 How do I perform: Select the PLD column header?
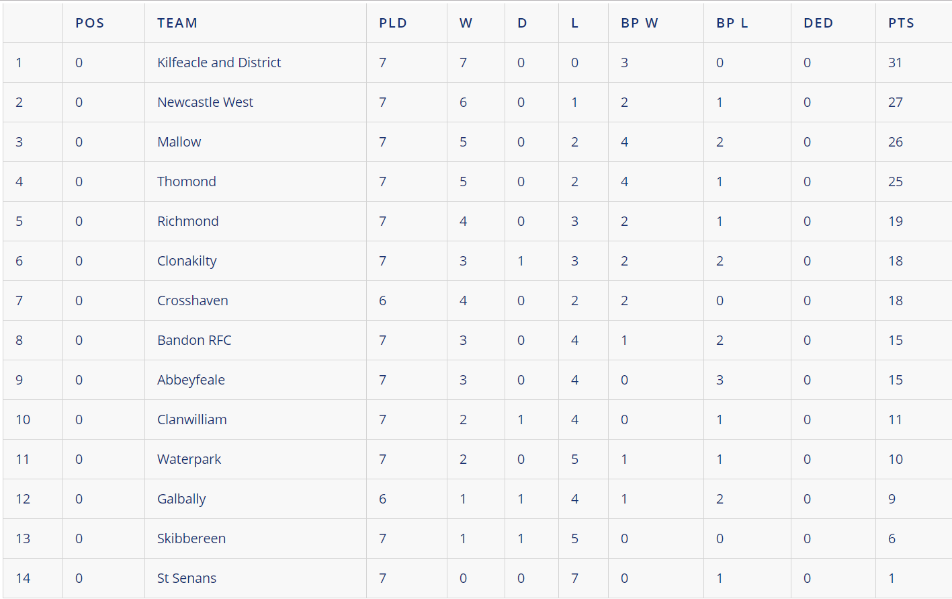click(393, 23)
